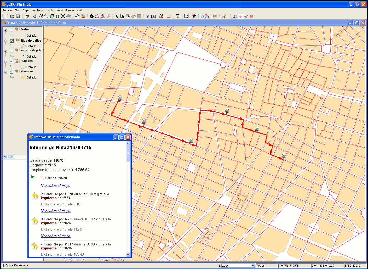The image size is (368, 269).
Task: Click the green flag start icon in report
Action: coord(33,178)
